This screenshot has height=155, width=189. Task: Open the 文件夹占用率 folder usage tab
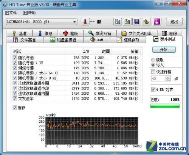pyautogui.click(x=136, y=33)
